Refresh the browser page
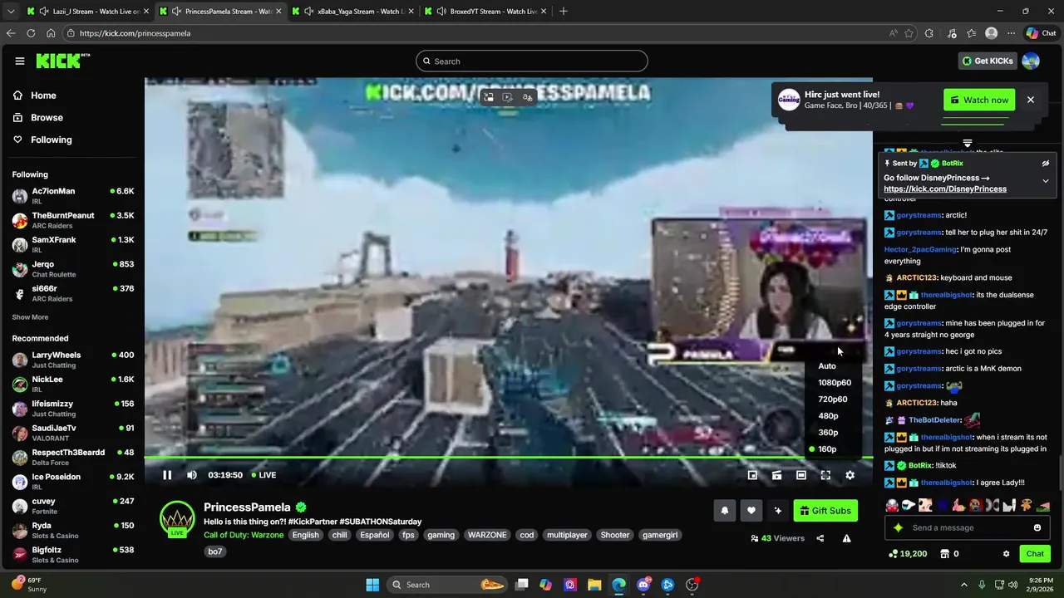 pyautogui.click(x=31, y=33)
